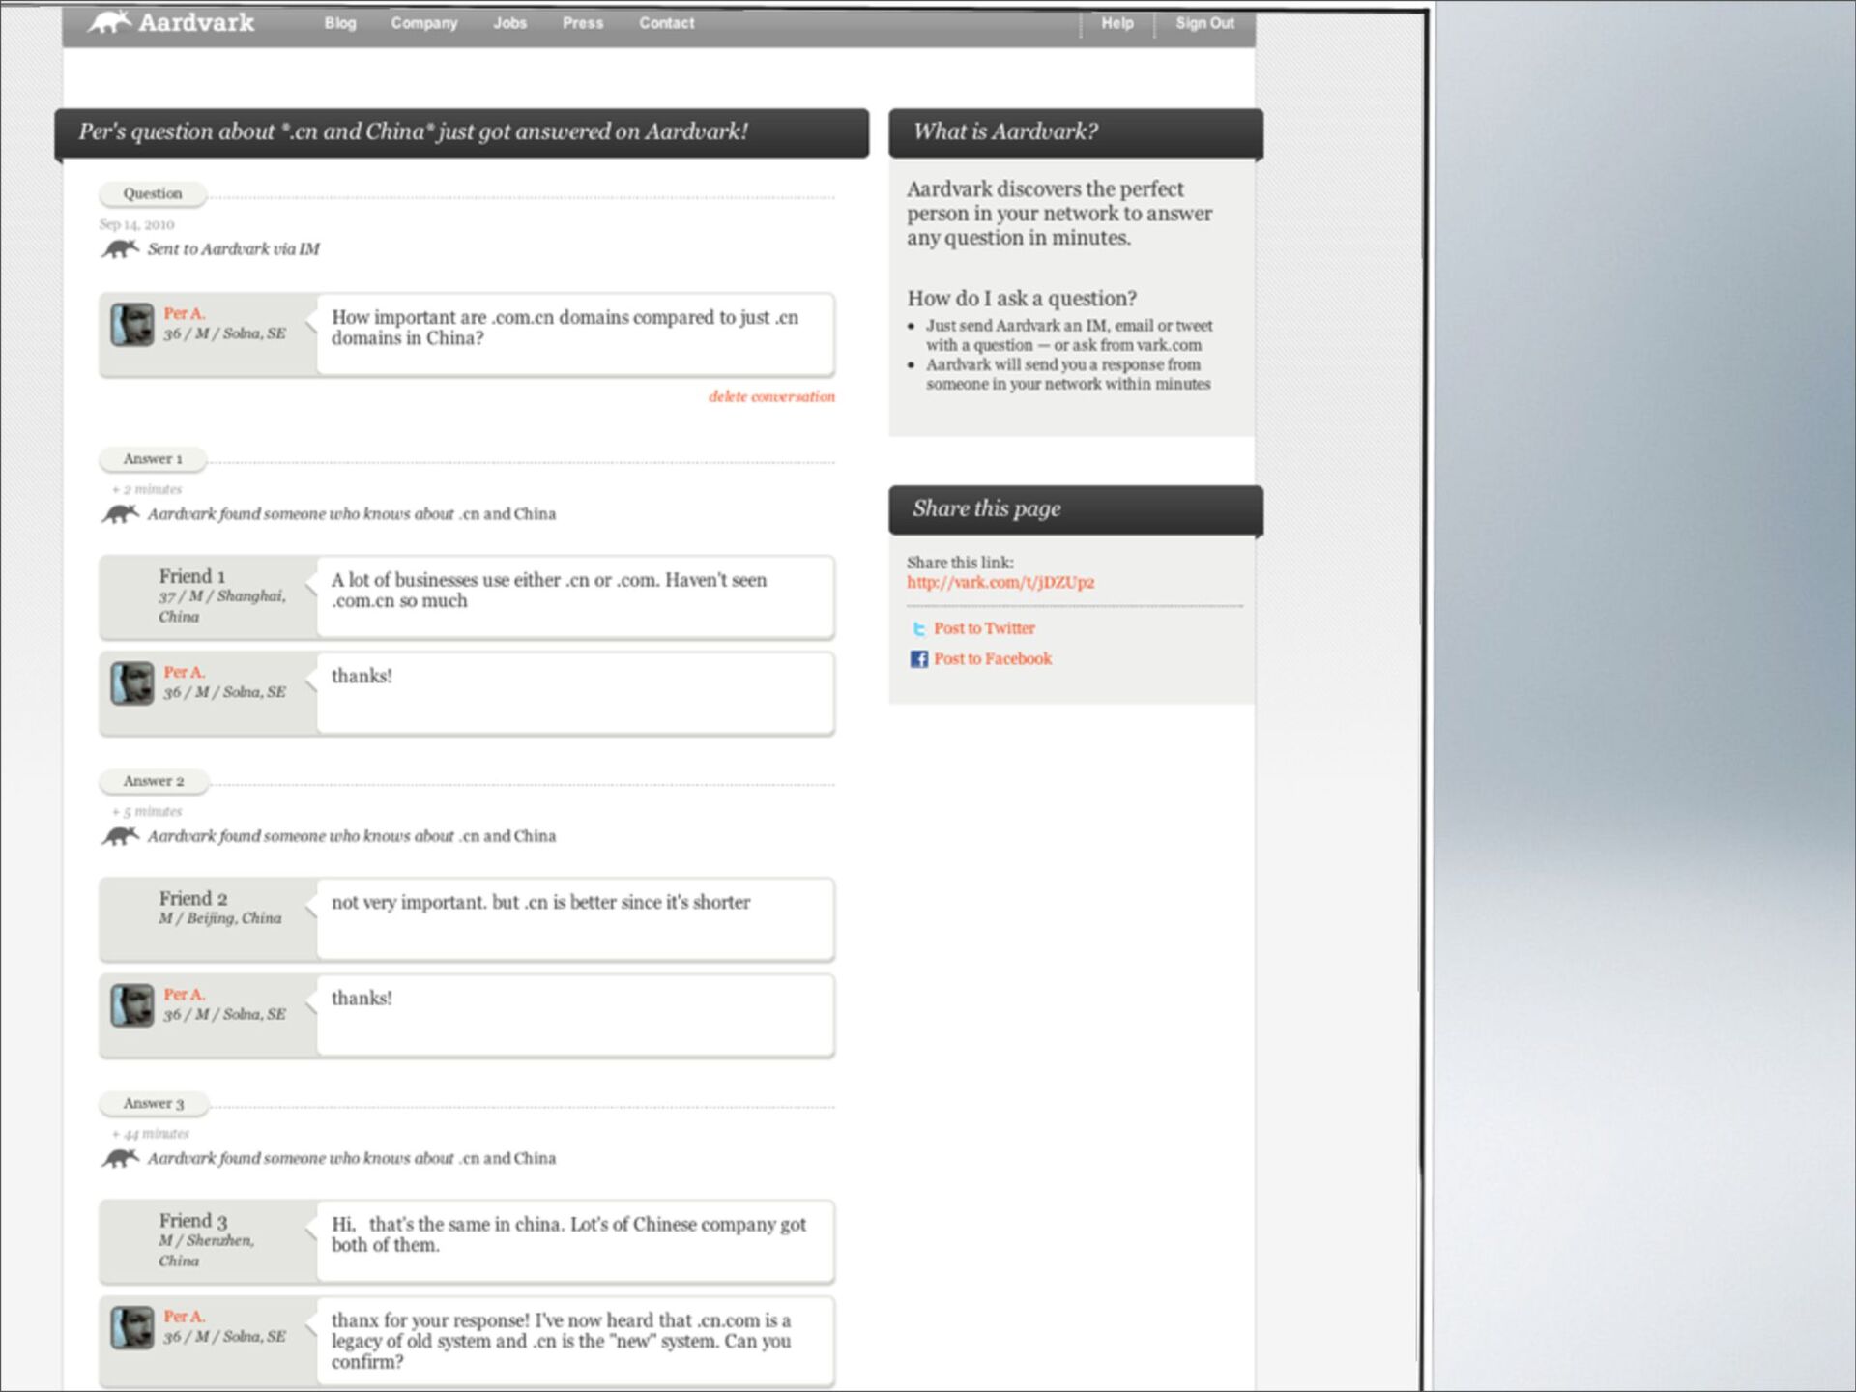Click the Facebook logo icon

click(x=918, y=659)
